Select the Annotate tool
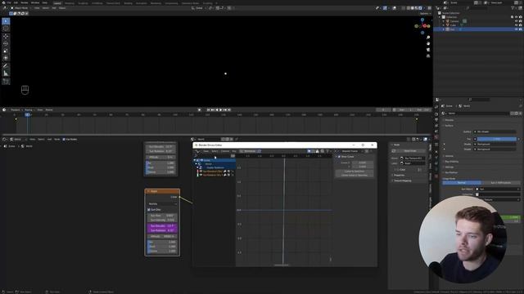The width and height of the screenshot is (524, 294). click(x=6, y=66)
